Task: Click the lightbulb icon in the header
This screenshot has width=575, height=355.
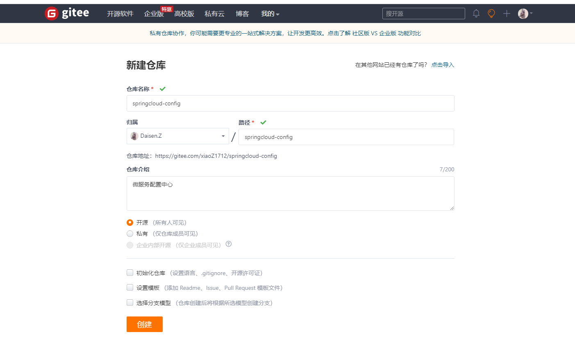Action: click(491, 14)
